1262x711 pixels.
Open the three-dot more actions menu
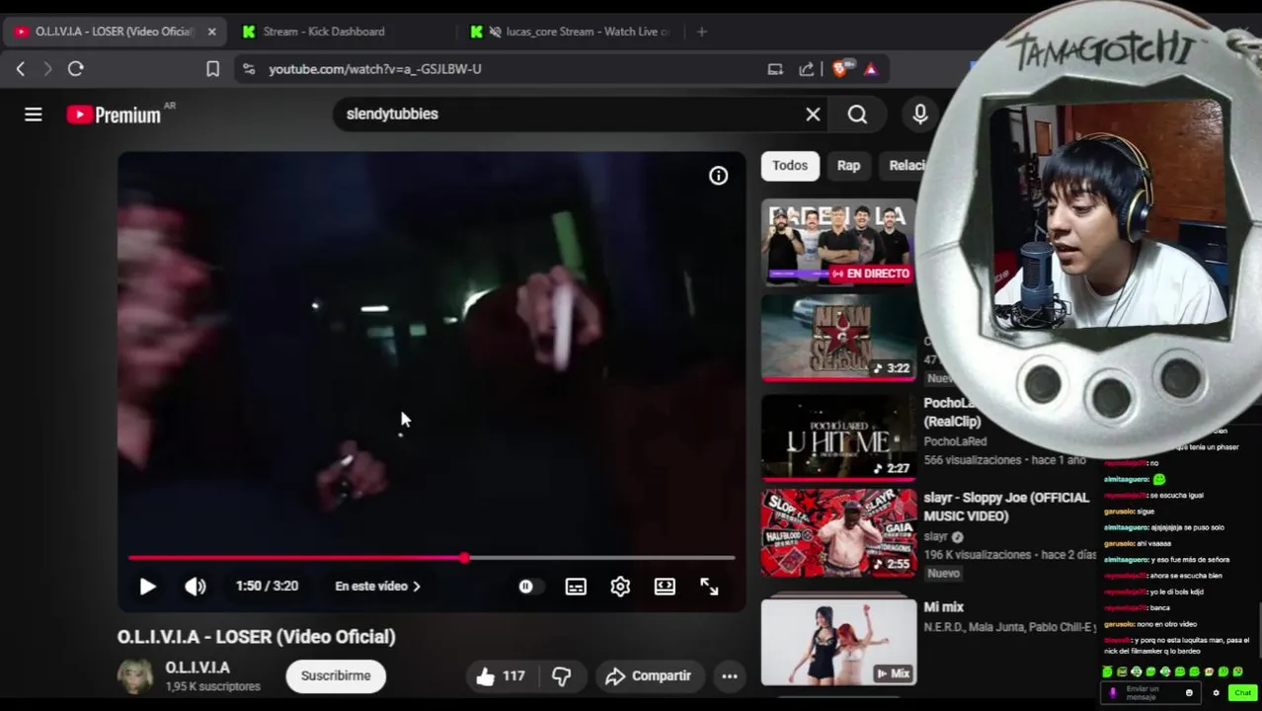click(x=730, y=676)
